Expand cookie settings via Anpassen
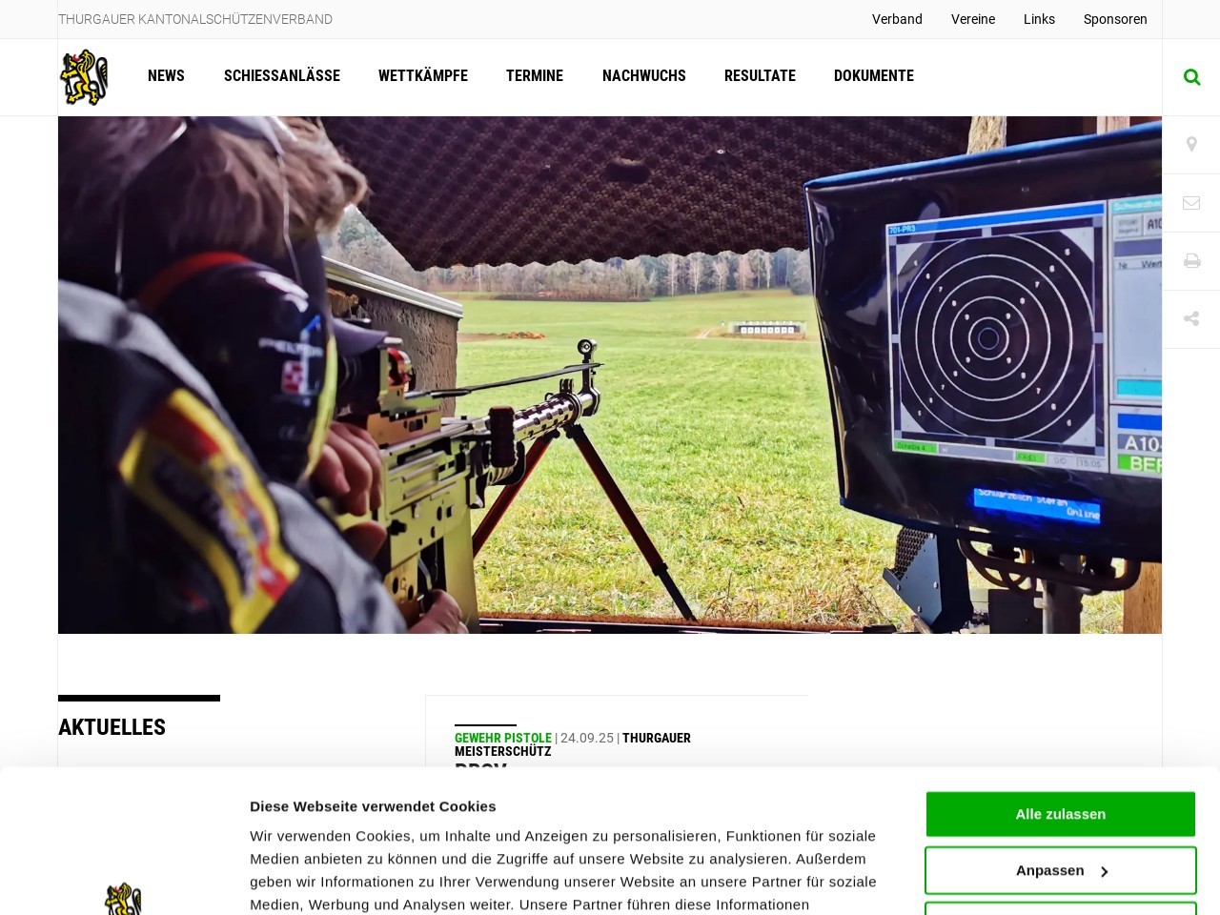 click(x=1060, y=870)
